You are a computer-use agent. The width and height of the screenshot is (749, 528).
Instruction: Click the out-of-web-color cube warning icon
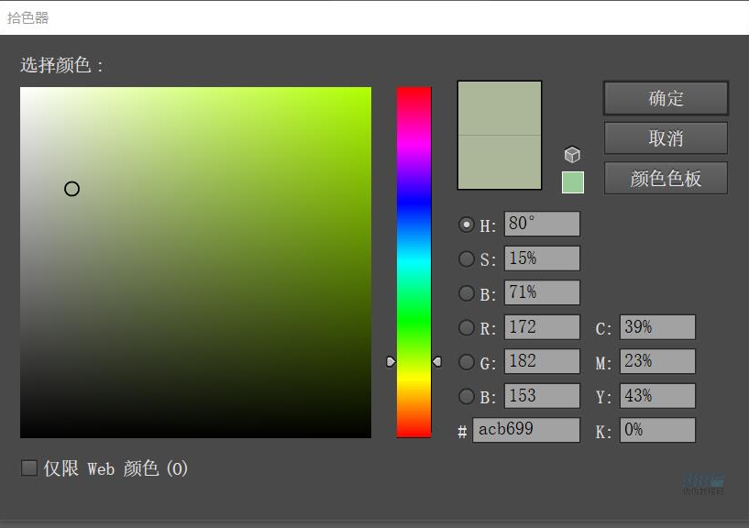click(572, 155)
